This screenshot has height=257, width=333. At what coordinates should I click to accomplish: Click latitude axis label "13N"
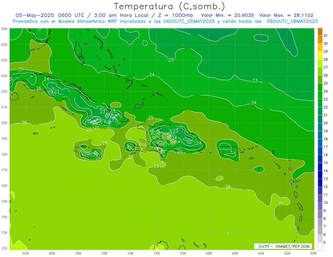[4, 232]
